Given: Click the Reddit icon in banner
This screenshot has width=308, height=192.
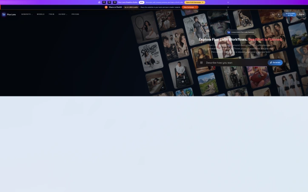Looking at the screenshot, I should tap(106, 7).
